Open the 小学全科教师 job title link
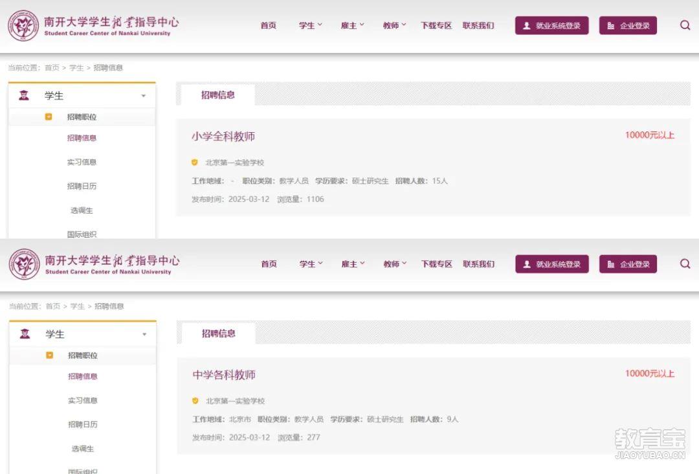This screenshot has width=699, height=474. (223, 136)
